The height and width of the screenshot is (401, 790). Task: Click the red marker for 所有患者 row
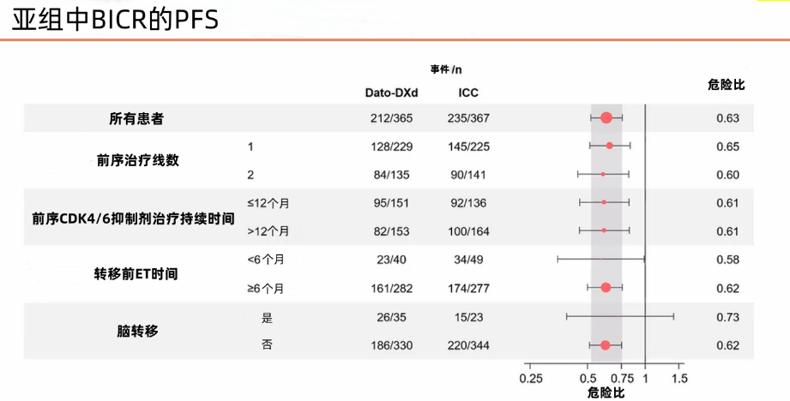click(x=606, y=118)
